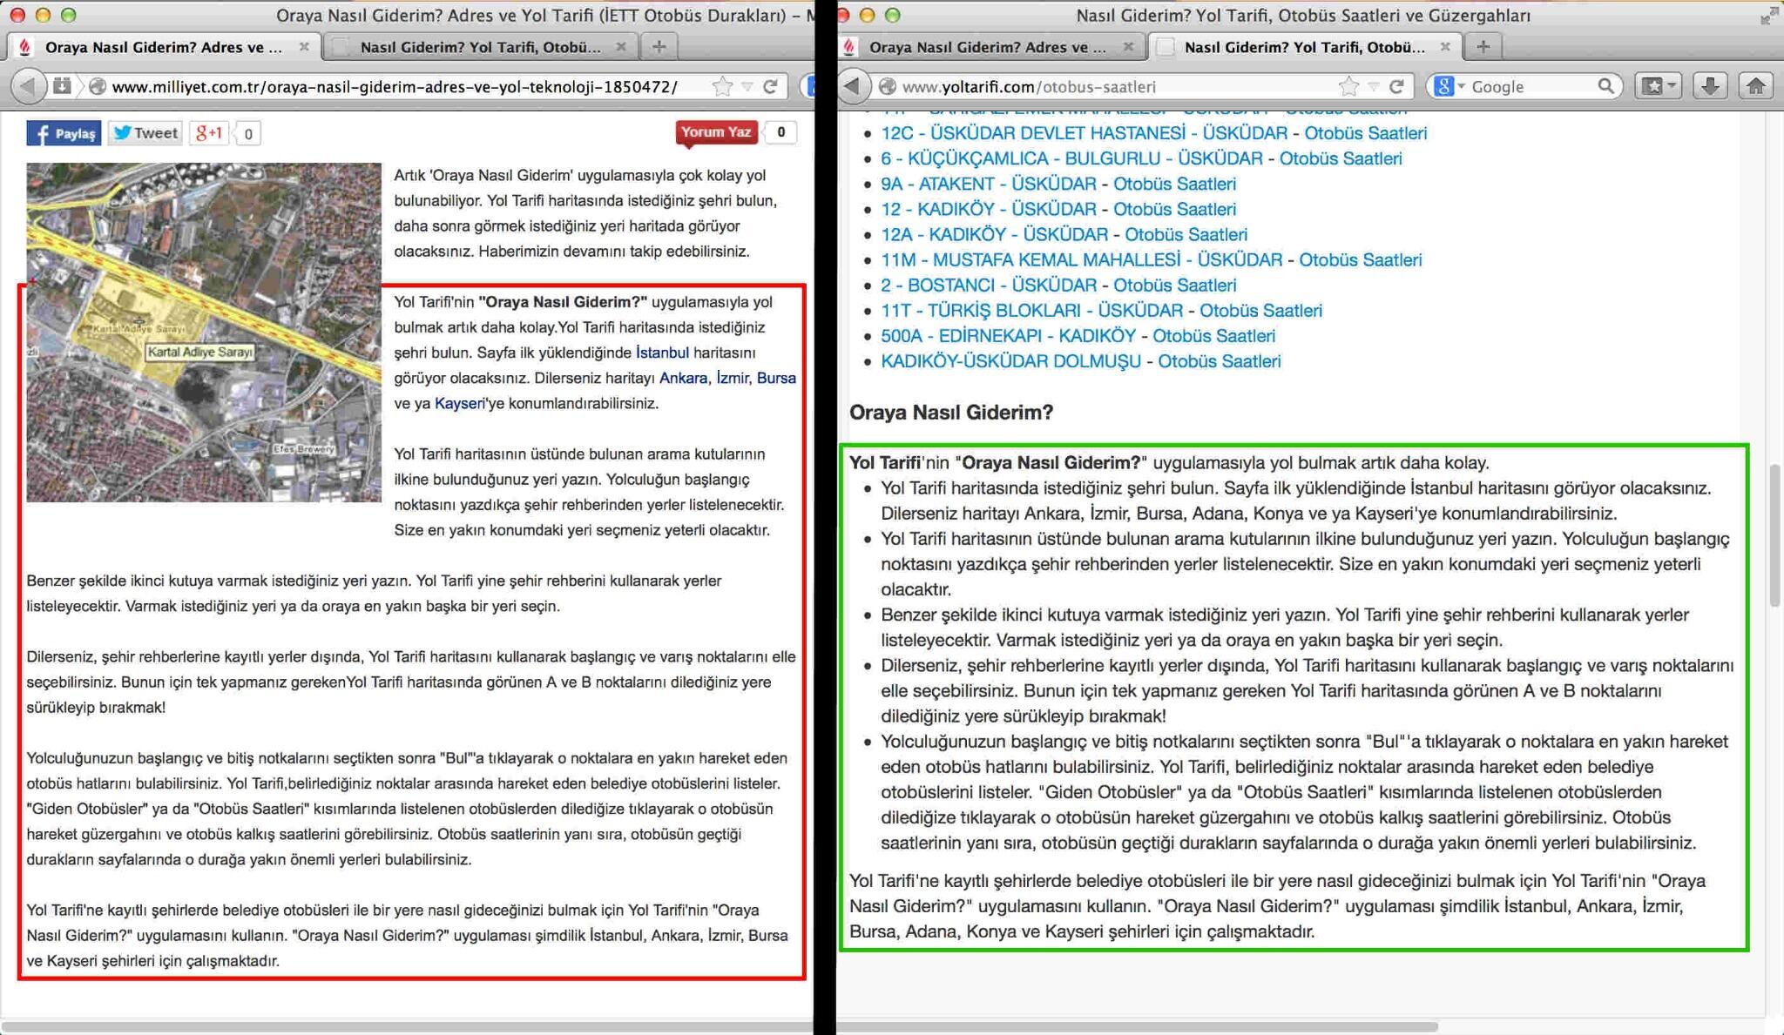
Task: Open the bookmarks menu dropdown button
Action: (1658, 85)
